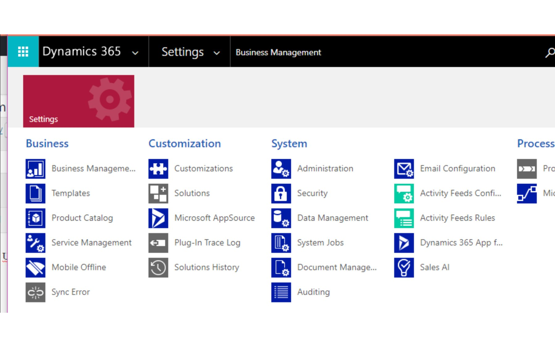Open the Administration link
Viewport: 555px width, 347px height.
point(325,169)
